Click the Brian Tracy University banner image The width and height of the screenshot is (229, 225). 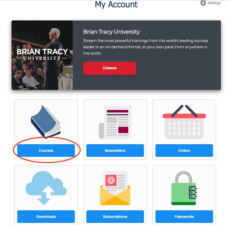tap(42, 55)
